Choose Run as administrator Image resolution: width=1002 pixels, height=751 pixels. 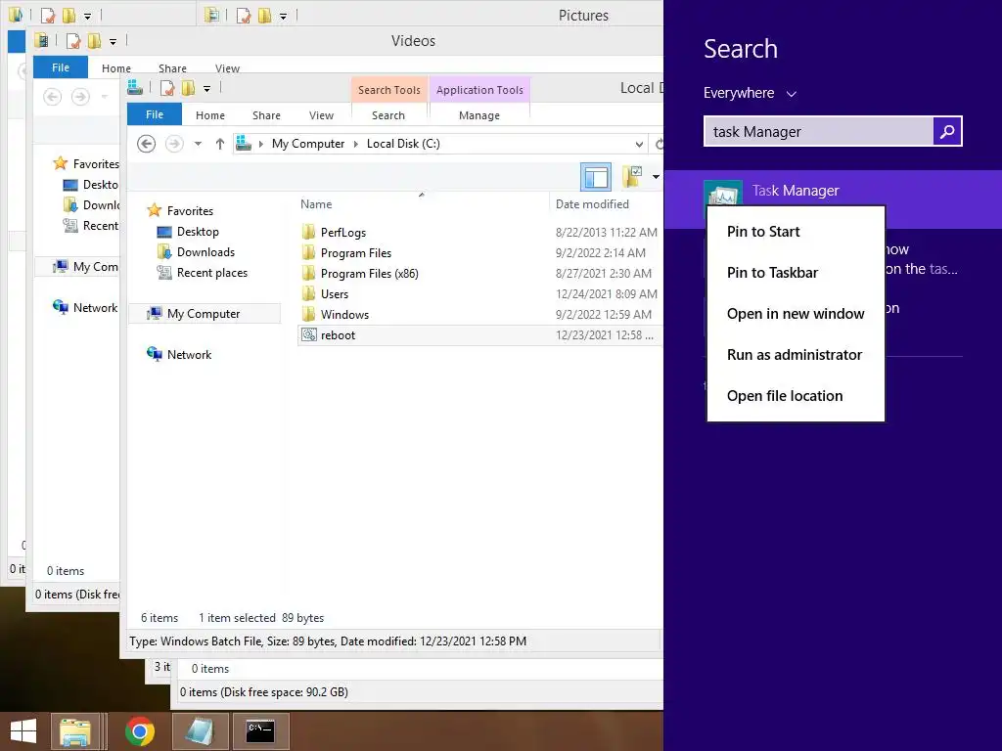click(x=796, y=354)
